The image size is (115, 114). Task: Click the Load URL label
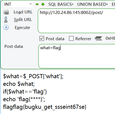tap(23, 12)
